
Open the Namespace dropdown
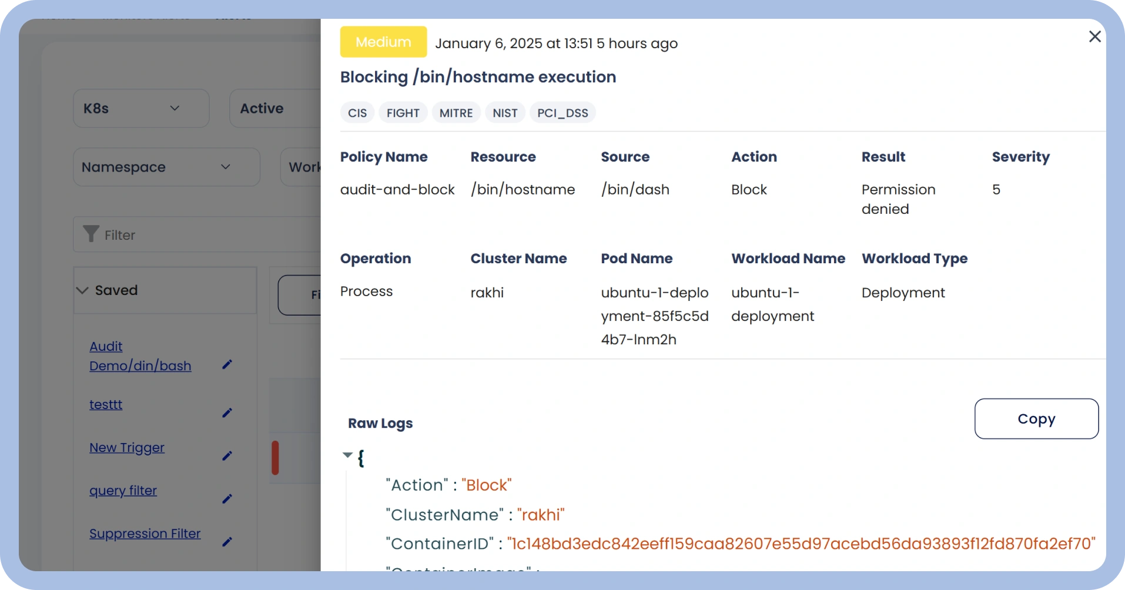(166, 167)
